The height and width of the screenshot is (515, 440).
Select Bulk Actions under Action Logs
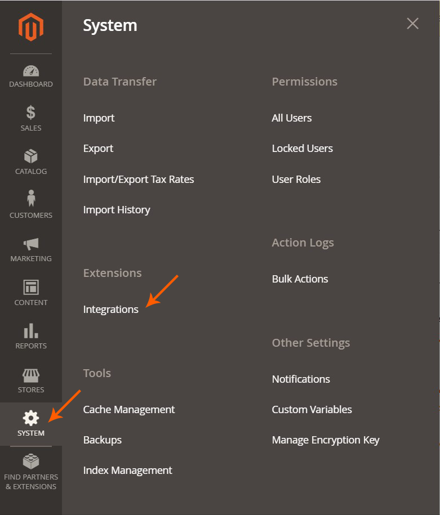click(x=300, y=279)
